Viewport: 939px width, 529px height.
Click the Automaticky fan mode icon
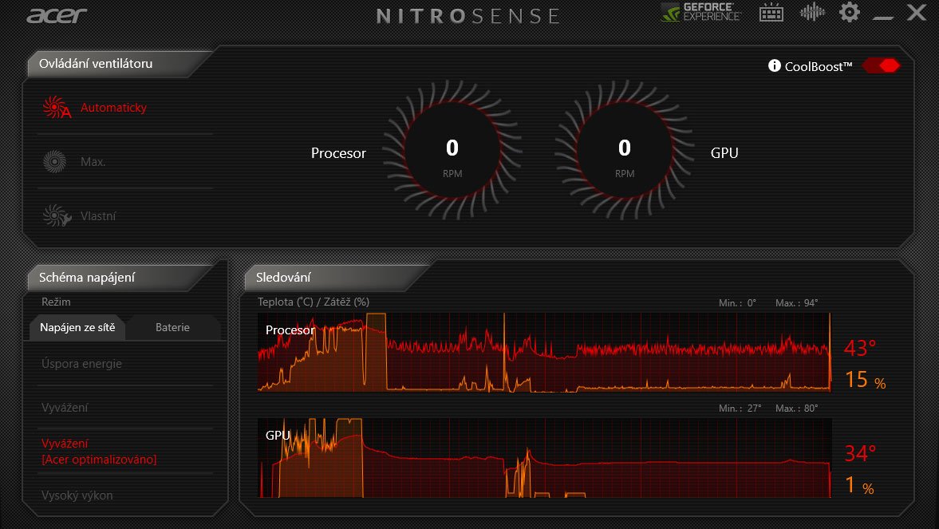pos(54,105)
